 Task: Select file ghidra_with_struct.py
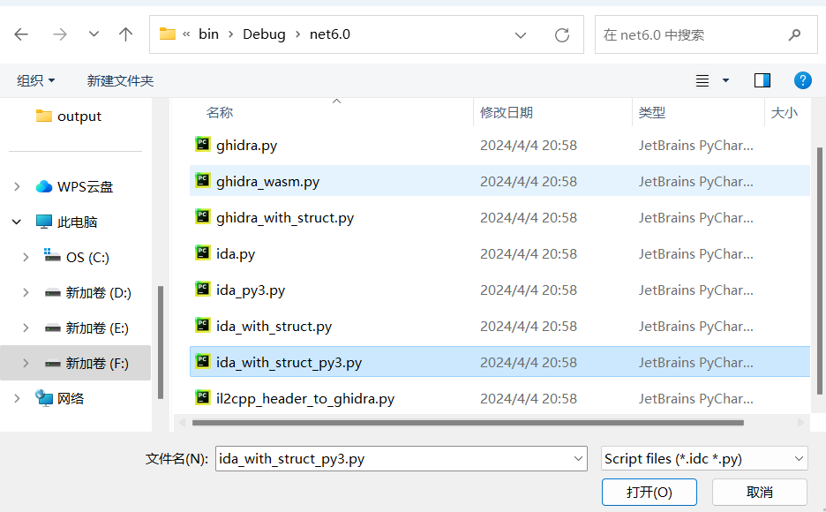coord(499,217)
